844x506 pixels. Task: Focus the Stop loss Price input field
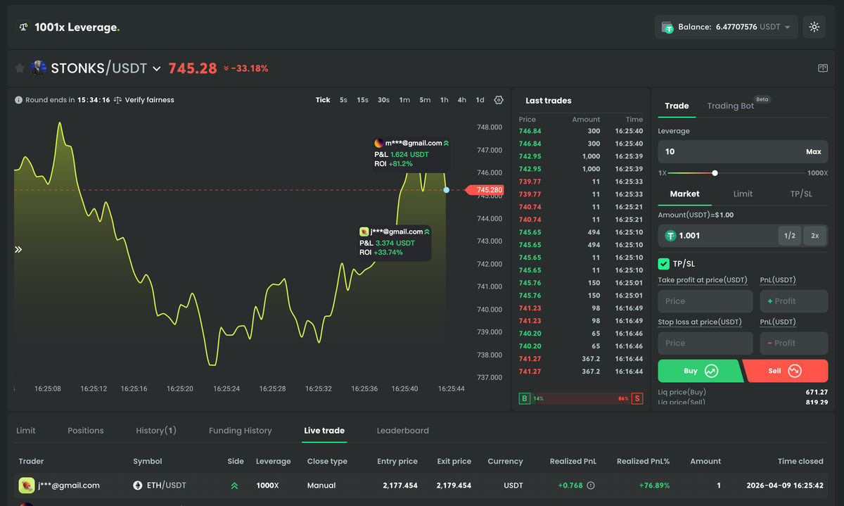point(705,343)
